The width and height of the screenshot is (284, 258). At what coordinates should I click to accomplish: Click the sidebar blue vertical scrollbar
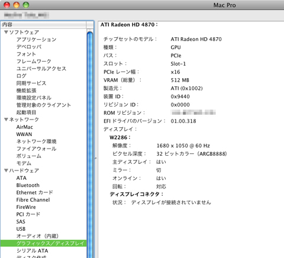pos(90,144)
